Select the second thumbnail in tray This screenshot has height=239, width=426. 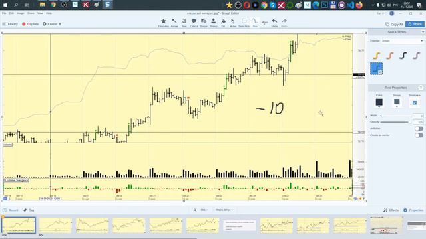coord(55,226)
